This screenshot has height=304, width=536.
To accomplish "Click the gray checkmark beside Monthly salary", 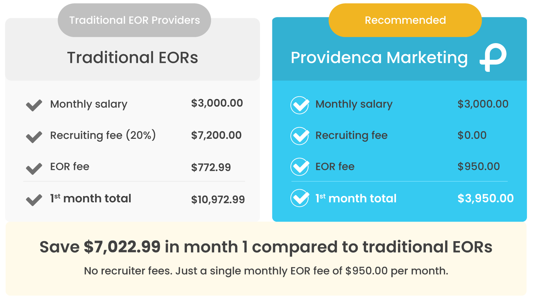I will tap(34, 105).
